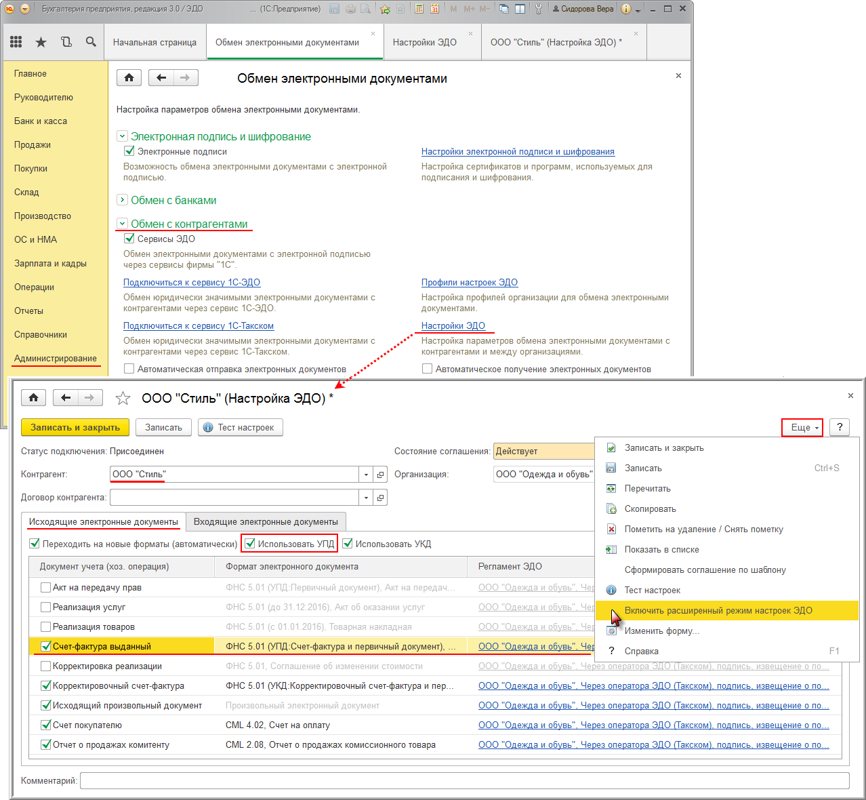This screenshot has width=866, height=800.
Task: Toggle Переходить на новые форматы checkbox
Action: [x=35, y=544]
